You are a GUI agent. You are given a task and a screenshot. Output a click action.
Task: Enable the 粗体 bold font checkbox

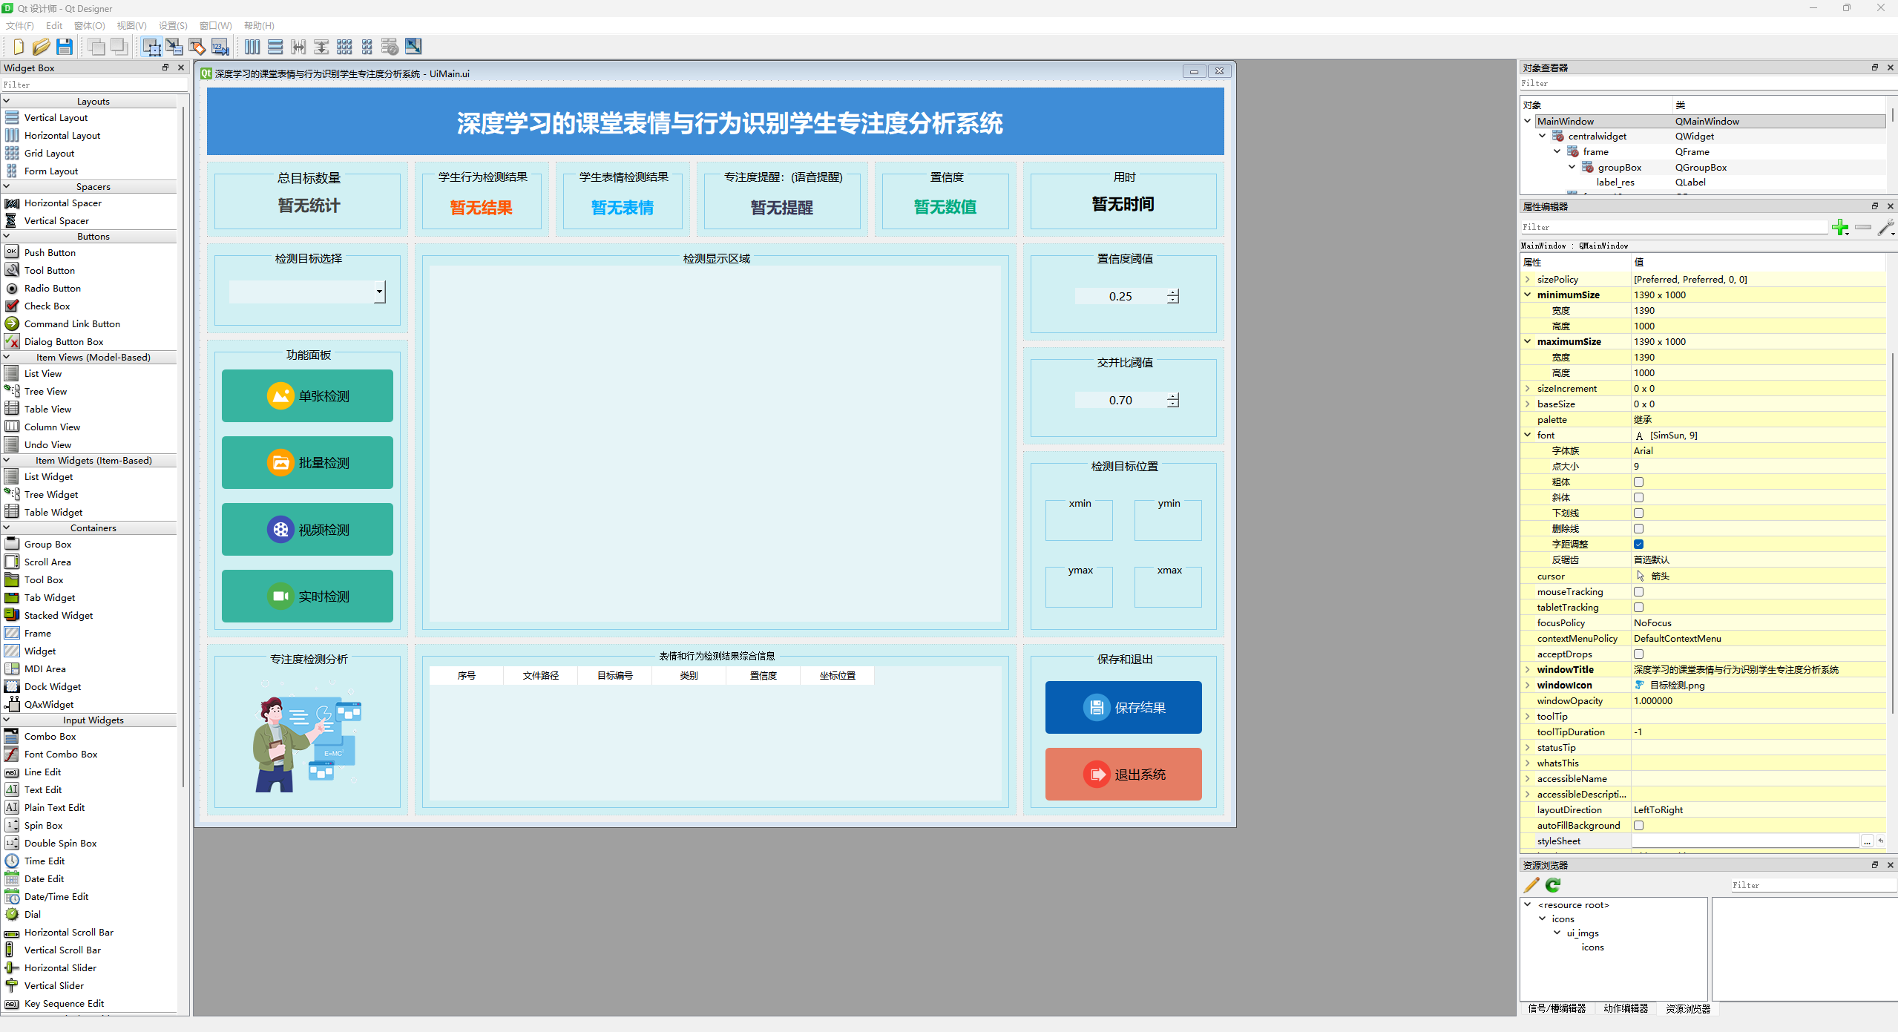click(x=1638, y=482)
